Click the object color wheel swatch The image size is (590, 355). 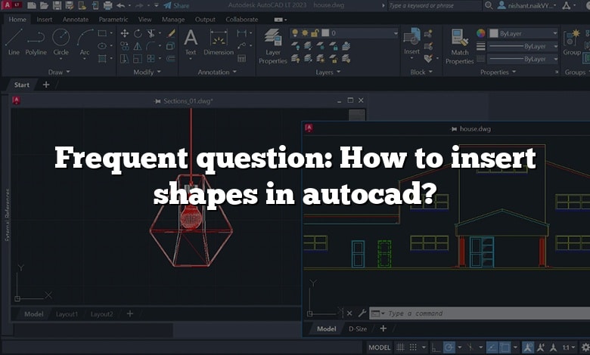tap(480, 34)
